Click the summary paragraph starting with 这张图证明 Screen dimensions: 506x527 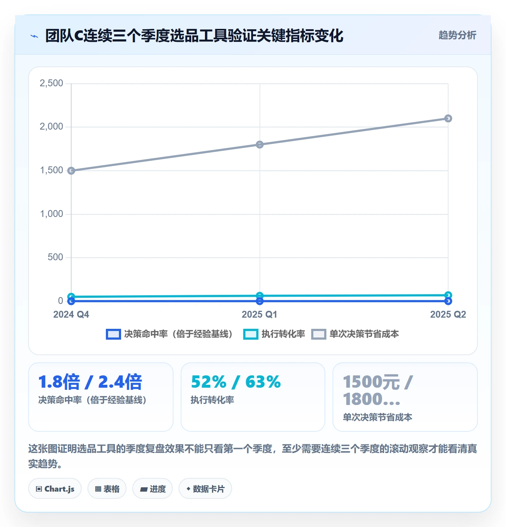(x=253, y=456)
